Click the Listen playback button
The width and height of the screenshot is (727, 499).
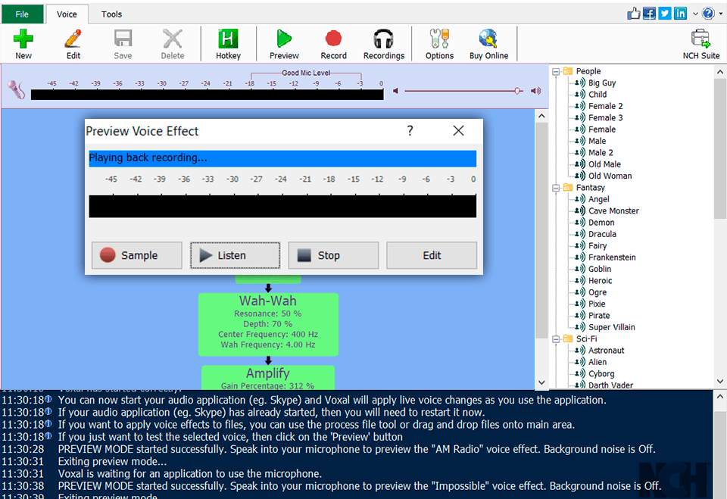(x=235, y=256)
